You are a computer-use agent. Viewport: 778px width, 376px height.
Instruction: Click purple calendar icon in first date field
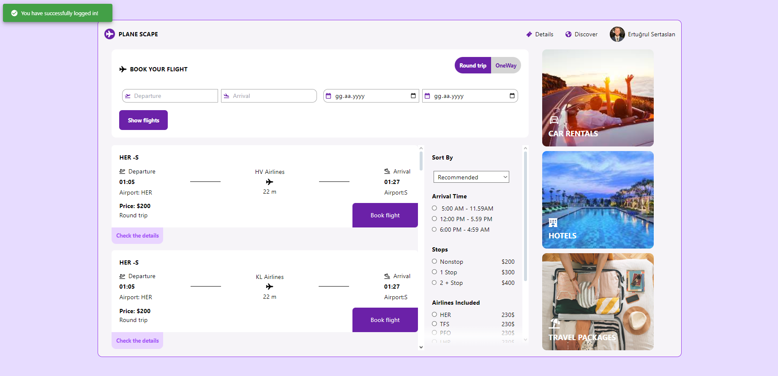tap(328, 96)
